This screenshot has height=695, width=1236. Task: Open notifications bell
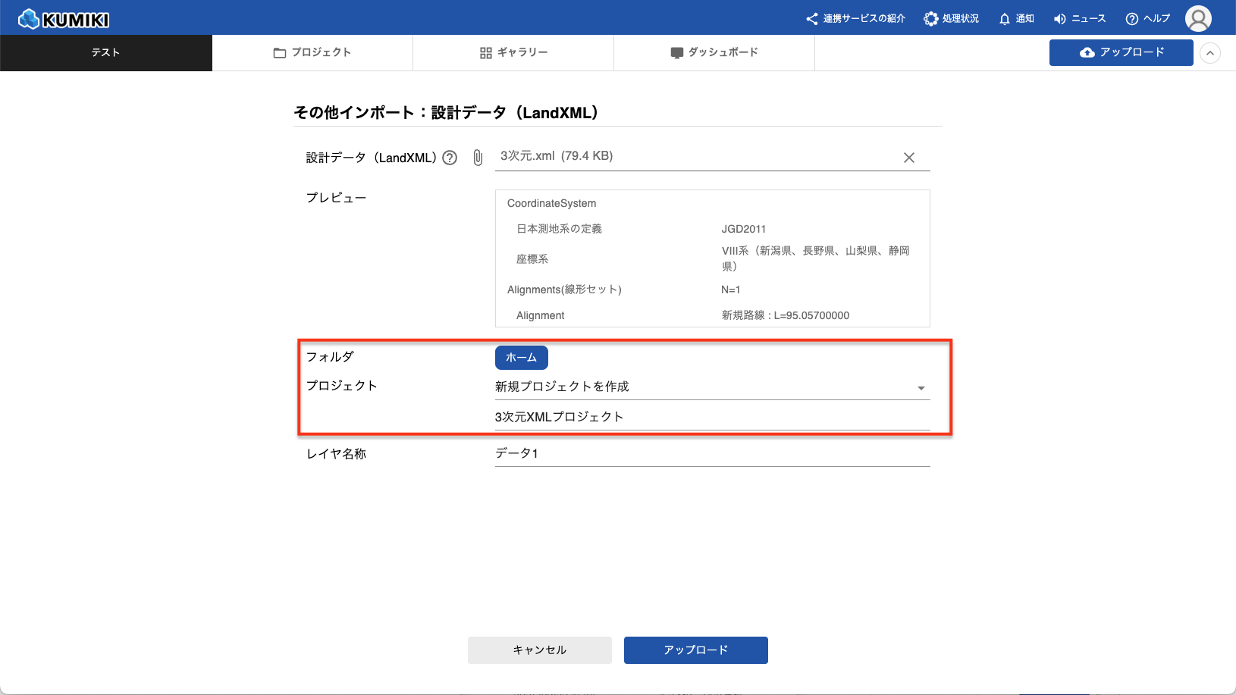[x=1016, y=19]
